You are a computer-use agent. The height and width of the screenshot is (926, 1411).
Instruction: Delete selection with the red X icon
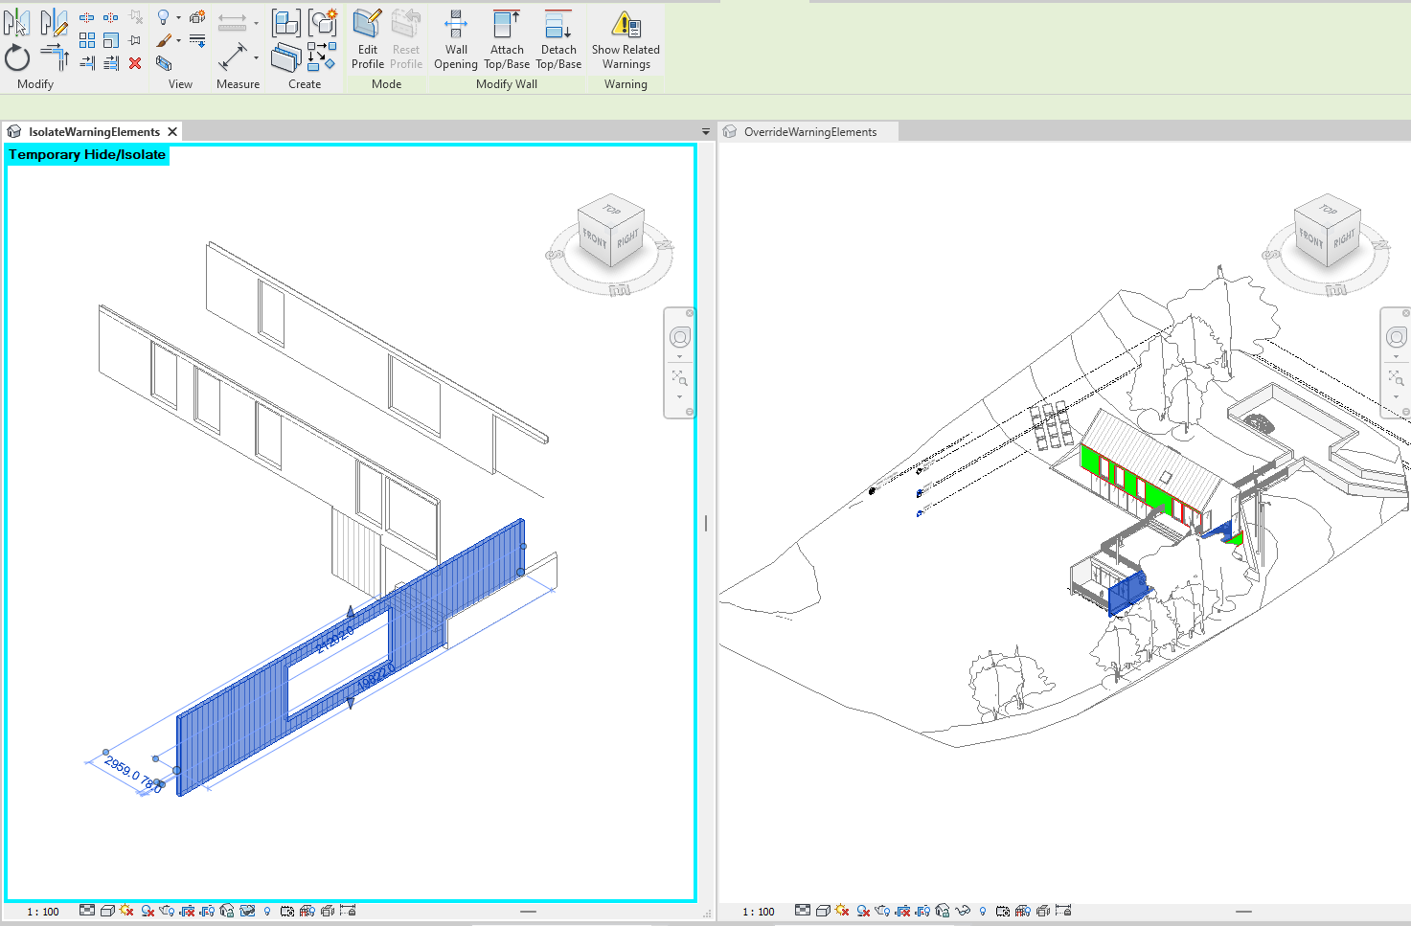tap(135, 63)
